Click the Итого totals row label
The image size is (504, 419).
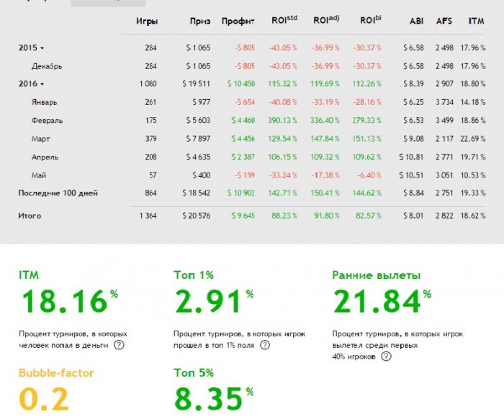click(x=30, y=216)
